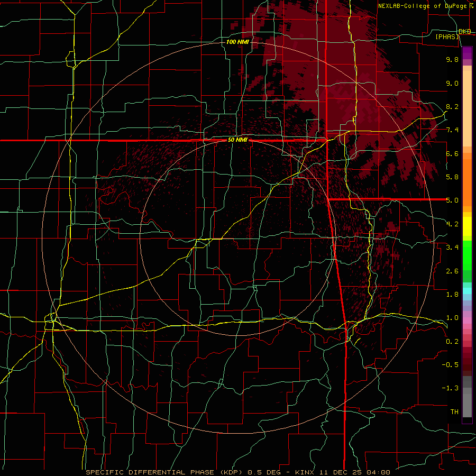
Task: Click the 2.6 value on the scale
Action: coord(452,271)
